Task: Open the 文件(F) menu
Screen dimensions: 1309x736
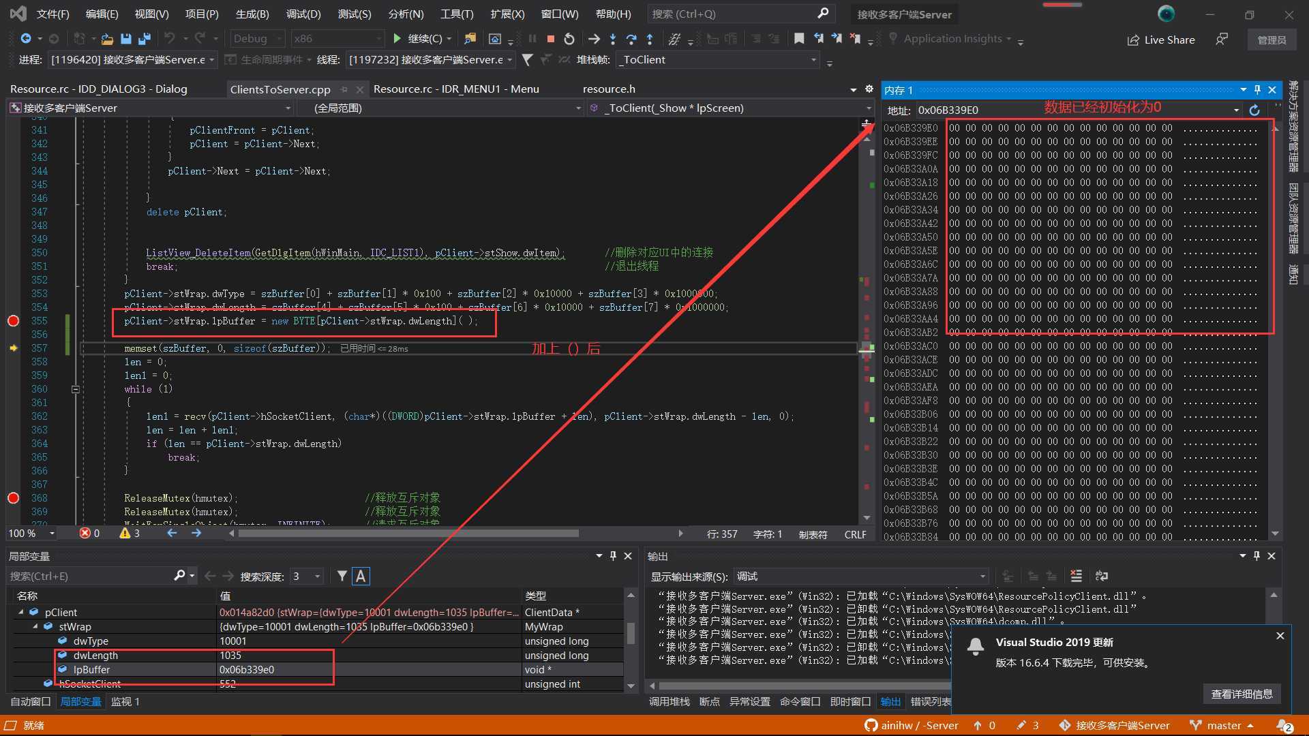Action: tap(52, 14)
